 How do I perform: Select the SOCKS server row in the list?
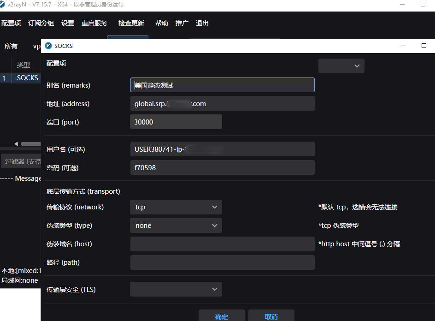point(21,78)
